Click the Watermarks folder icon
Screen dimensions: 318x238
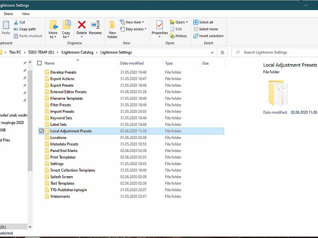pyautogui.click(x=47, y=196)
